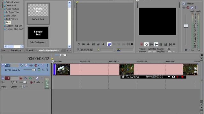Viewport: 204px width, 114px height.
Task: Show previous tabs with left tab arrow
Action: [x=67, y=51]
